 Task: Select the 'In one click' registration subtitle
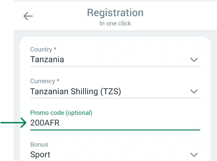pos(115,24)
